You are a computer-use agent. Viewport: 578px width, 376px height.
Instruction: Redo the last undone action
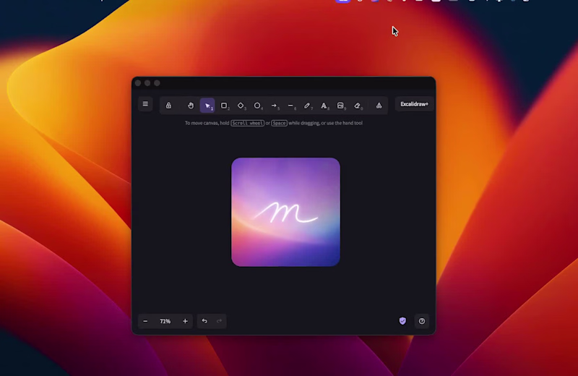click(220, 321)
